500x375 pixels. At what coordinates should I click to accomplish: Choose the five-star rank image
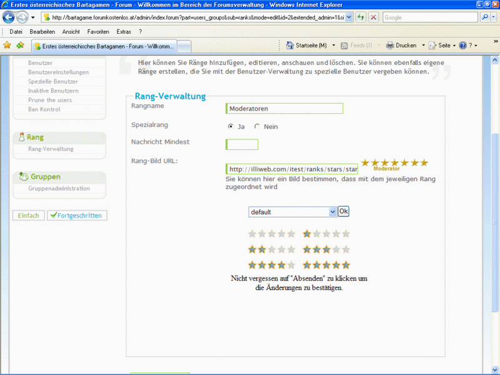pyautogui.click(x=326, y=265)
